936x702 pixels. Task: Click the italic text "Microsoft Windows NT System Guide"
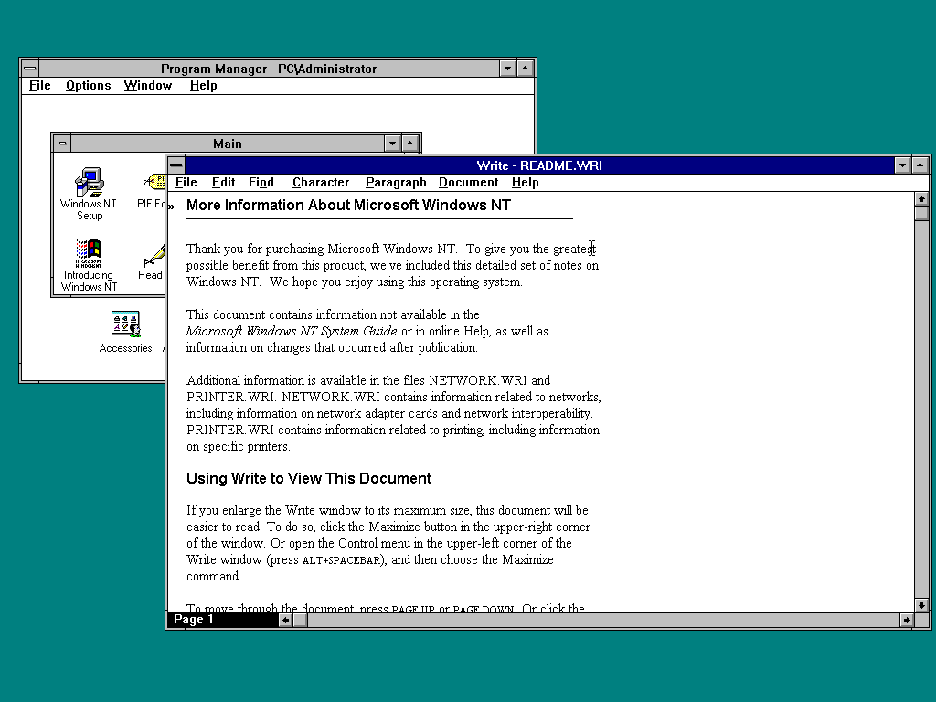(292, 331)
